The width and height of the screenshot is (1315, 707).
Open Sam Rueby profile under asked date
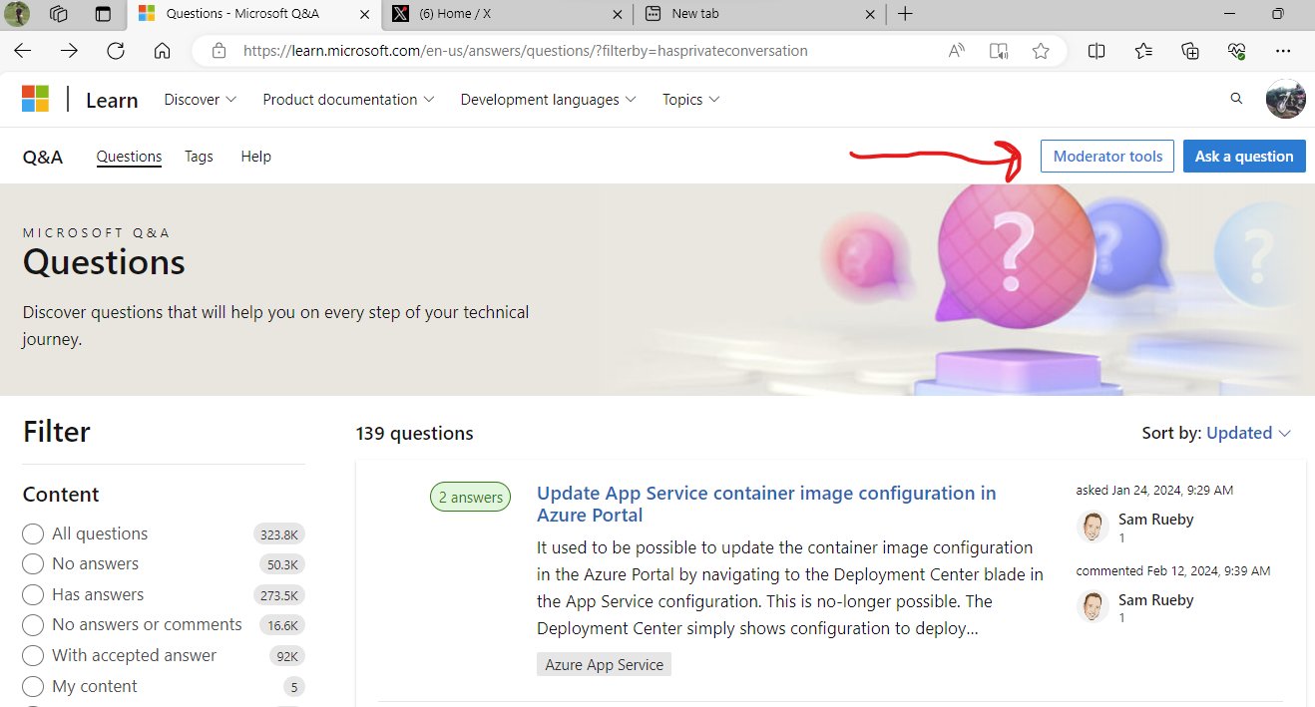pyautogui.click(x=1155, y=520)
